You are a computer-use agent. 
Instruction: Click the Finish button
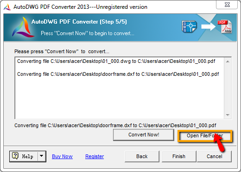pos(179,156)
